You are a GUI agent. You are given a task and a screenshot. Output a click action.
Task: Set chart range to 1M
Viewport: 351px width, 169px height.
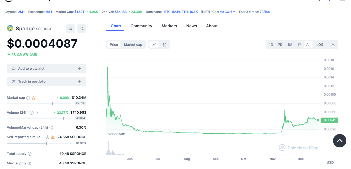[290, 45]
